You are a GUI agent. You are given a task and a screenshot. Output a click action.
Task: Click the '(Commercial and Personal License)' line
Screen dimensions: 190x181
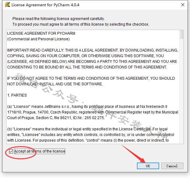(x=38, y=39)
